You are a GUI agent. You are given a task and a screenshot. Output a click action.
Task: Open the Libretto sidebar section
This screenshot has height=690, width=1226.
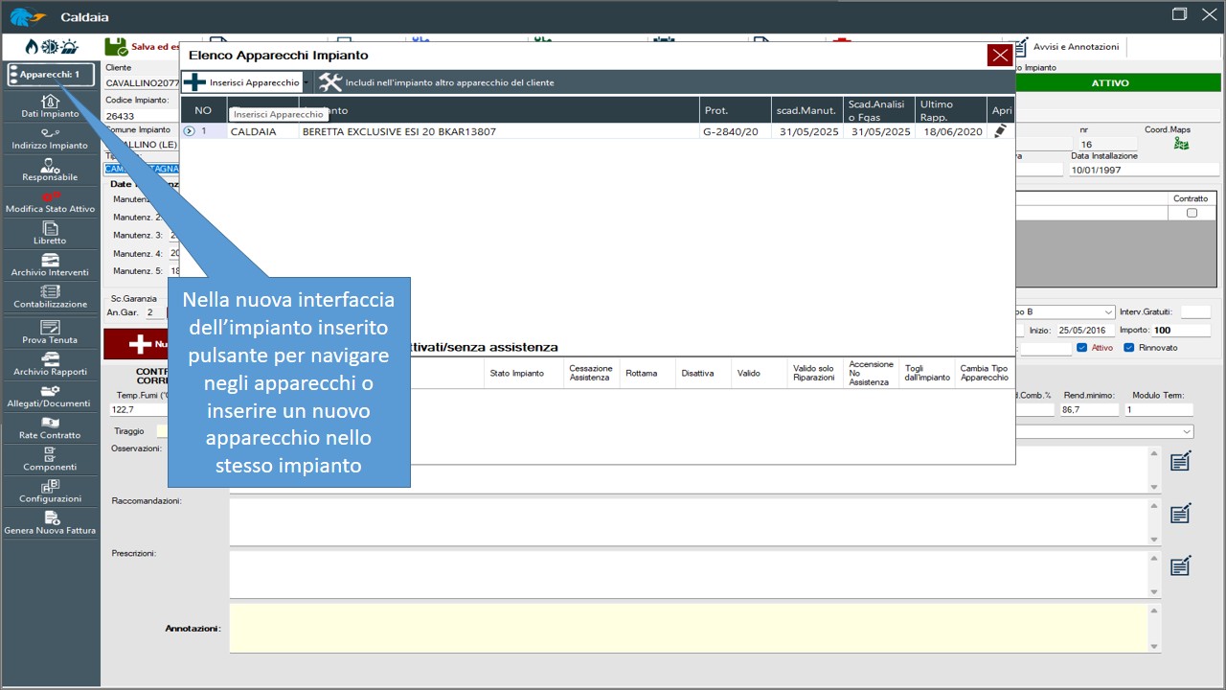pos(50,233)
